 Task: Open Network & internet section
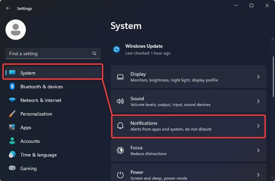[x=41, y=100]
